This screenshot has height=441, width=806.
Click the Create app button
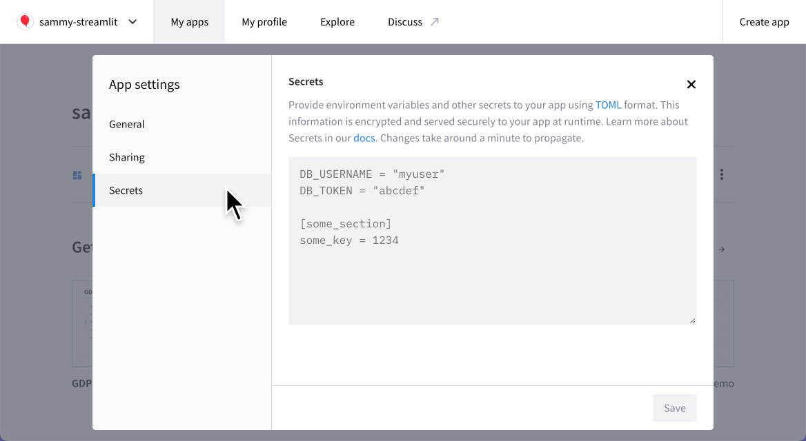tap(764, 21)
